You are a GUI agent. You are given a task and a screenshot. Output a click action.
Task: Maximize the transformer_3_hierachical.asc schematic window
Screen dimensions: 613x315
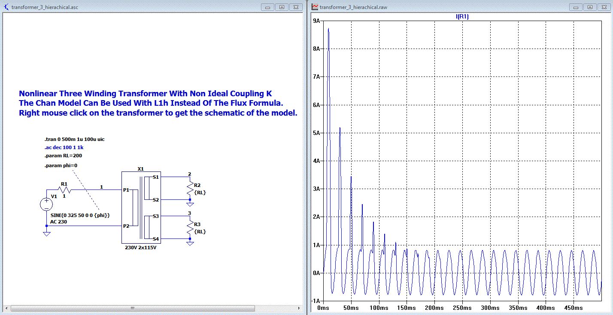point(282,7)
